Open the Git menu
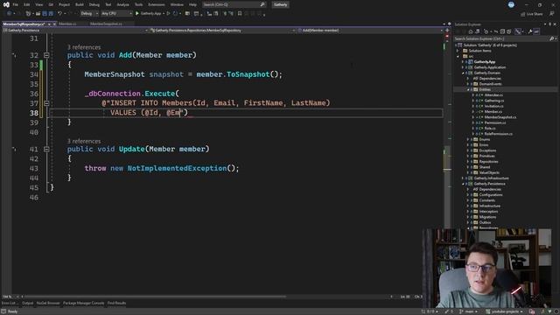560x315 pixels. pyautogui.click(x=51, y=4)
